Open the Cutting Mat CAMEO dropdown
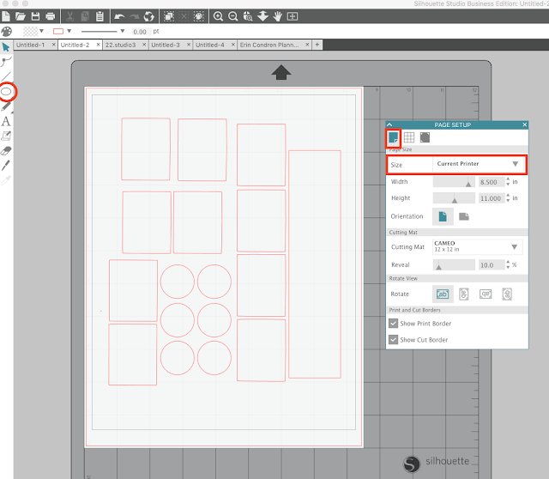This screenshot has height=479, width=549. (478, 246)
